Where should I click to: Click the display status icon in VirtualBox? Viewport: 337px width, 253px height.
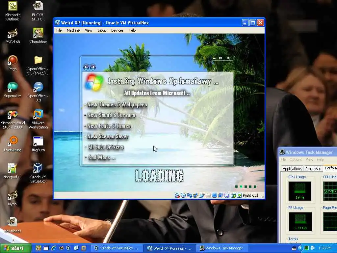[214, 195]
